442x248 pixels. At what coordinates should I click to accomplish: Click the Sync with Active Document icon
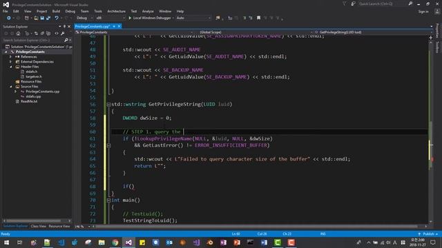tap(36, 34)
